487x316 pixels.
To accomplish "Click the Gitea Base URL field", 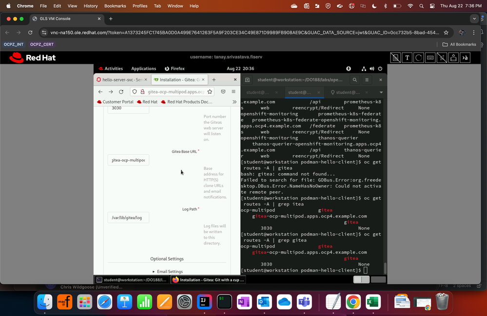I will pyautogui.click(x=128, y=160).
